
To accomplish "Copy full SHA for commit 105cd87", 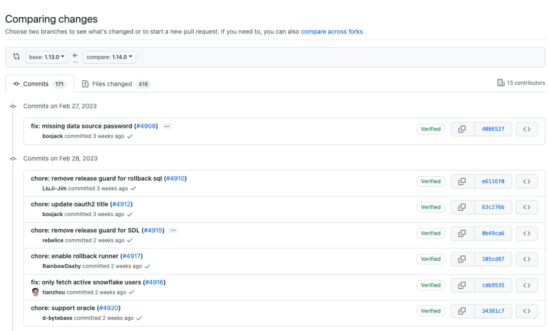I will pos(463,259).
